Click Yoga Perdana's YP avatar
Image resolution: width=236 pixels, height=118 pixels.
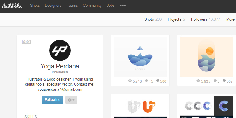[60, 50]
